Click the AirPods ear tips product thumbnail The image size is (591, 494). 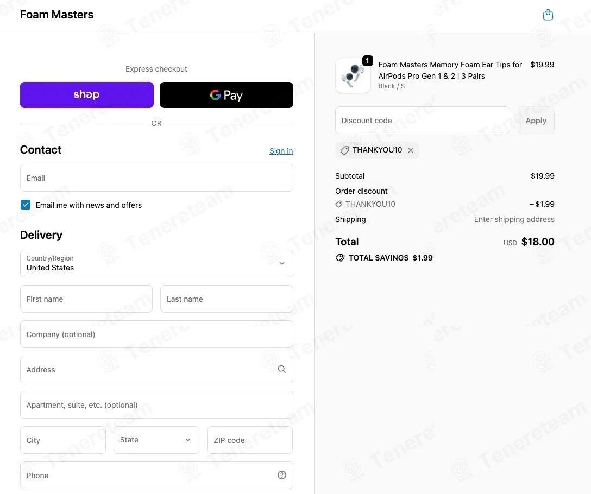353,75
